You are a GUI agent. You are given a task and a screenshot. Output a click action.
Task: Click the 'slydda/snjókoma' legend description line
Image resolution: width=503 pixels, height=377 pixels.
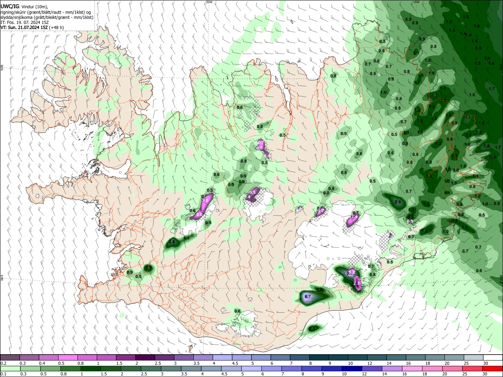click(x=47, y=17)
